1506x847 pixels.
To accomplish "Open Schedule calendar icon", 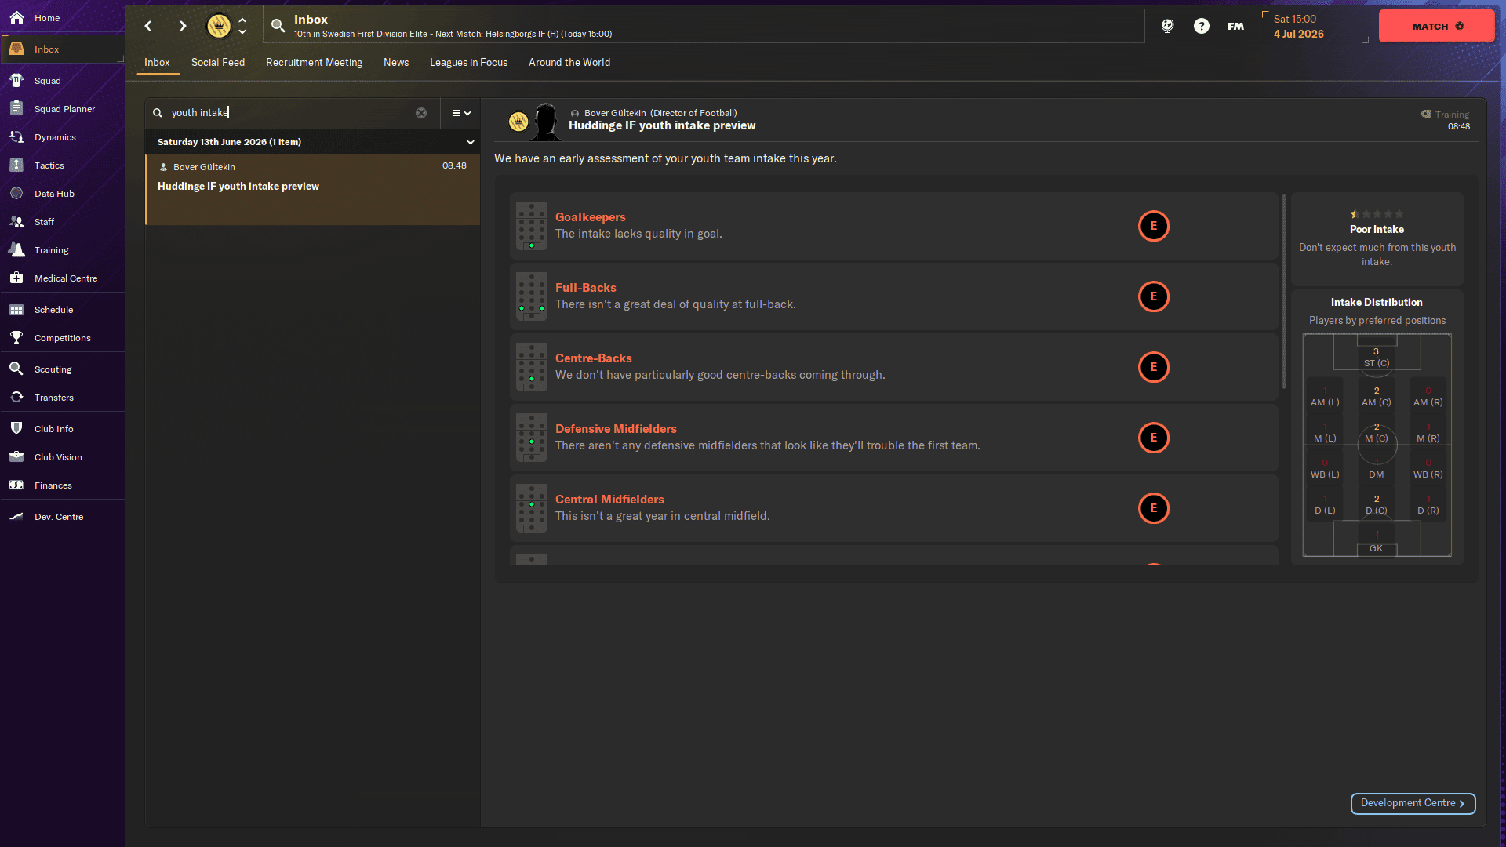I will click(x=16, y=309).
